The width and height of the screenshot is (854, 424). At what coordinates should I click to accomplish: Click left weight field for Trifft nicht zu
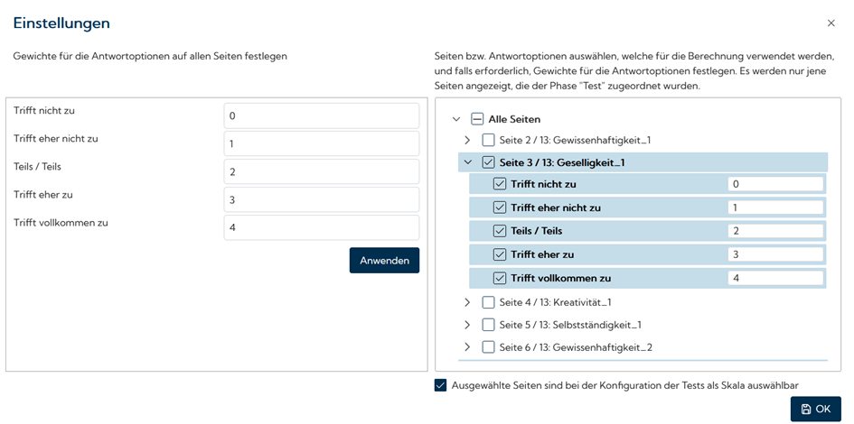pyautogui.click(x=321, y=116)
